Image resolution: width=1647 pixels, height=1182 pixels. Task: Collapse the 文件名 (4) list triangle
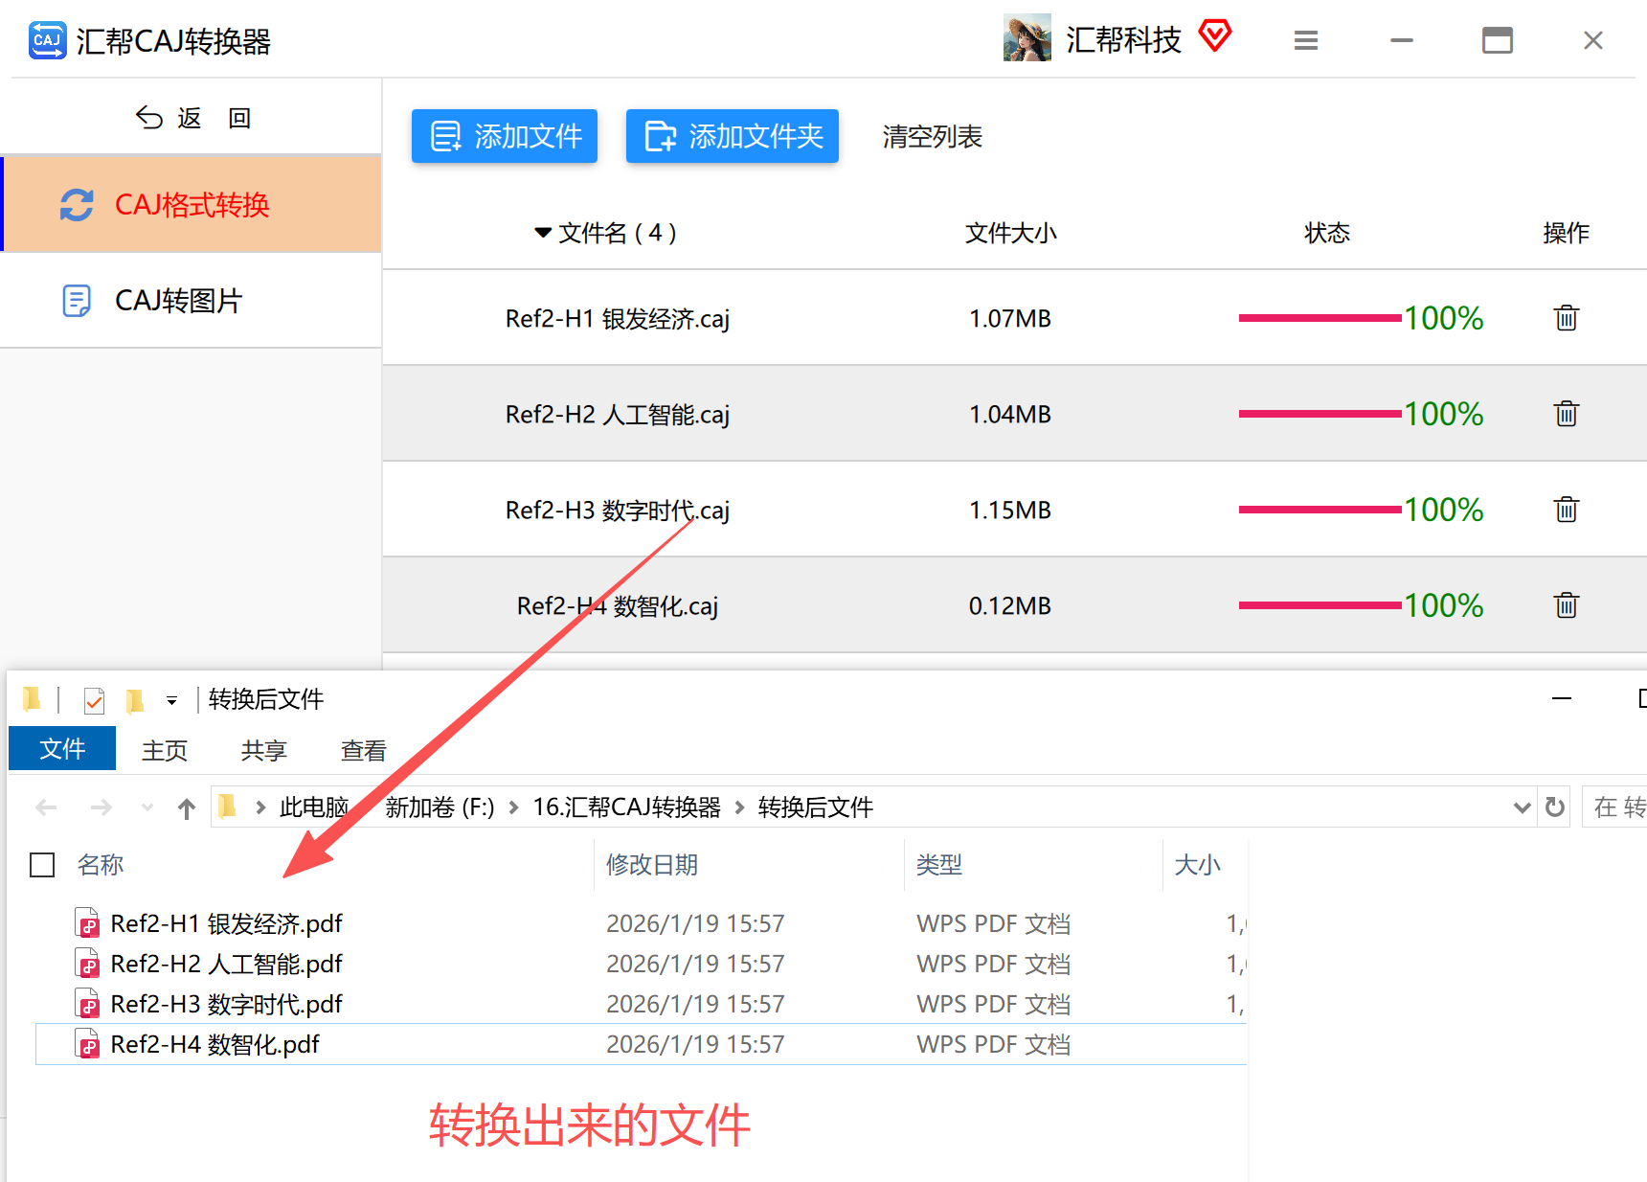(543, 233)
